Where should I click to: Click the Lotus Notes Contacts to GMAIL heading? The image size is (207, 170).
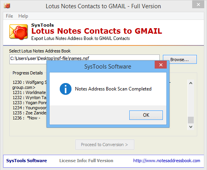96,31
